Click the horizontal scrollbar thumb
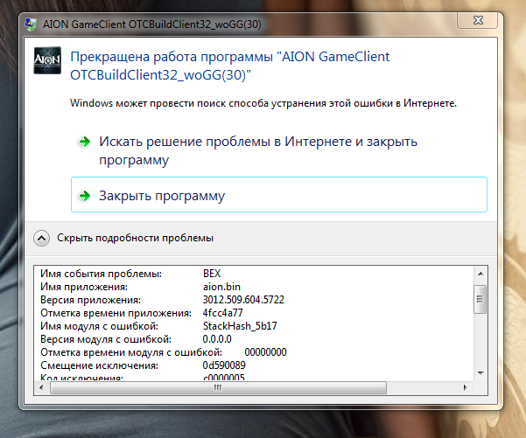Viewport: 526px width, 438px height. 218,388
